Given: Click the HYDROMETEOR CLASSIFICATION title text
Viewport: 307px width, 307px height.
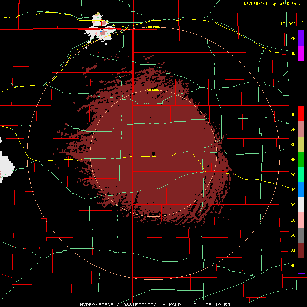Looking at the screenshot, I should pyautogui.click(x=120, y=305).
